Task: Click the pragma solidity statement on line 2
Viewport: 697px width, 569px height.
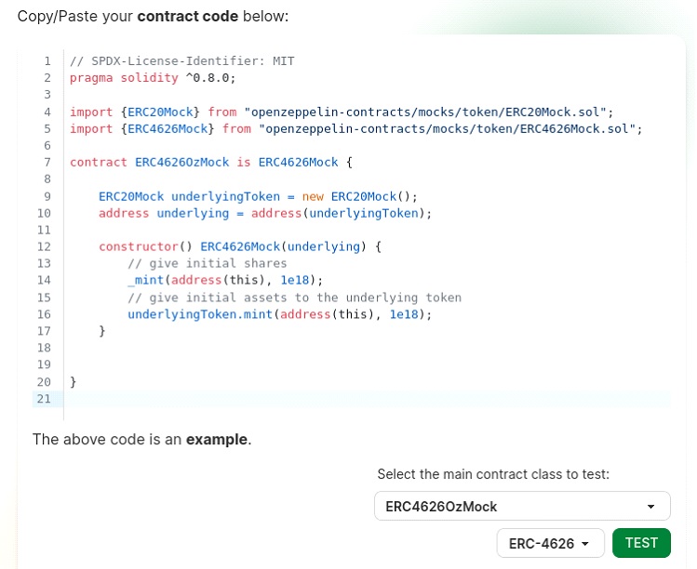Action: pyautogui.click(x=153, y=78)
